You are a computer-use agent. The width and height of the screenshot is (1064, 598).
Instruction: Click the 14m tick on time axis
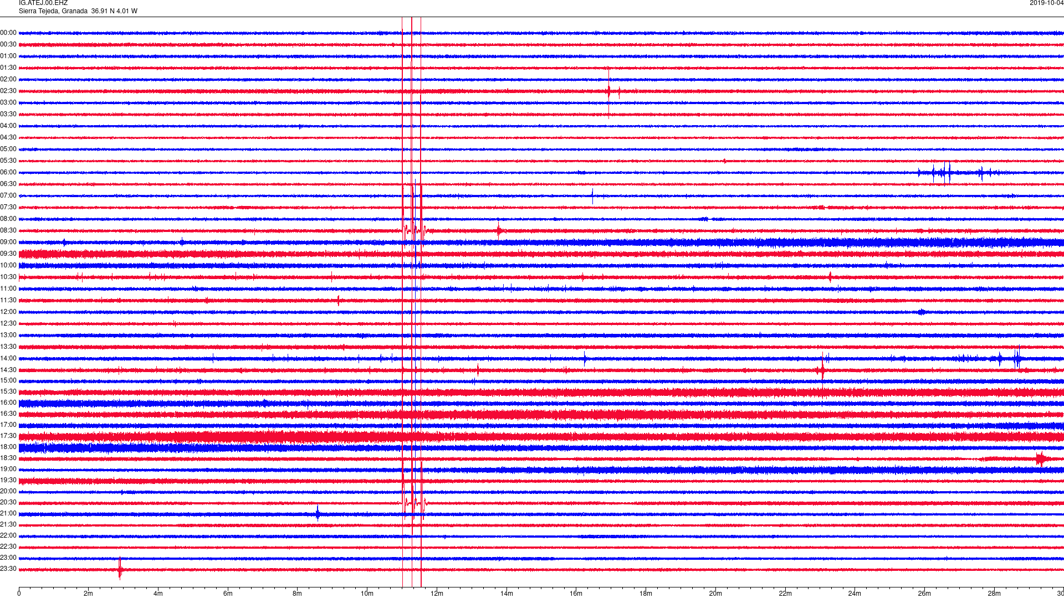(507, 594)
